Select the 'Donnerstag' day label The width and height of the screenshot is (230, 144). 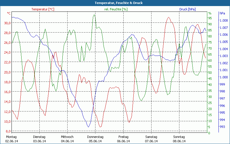coord(95,137)
